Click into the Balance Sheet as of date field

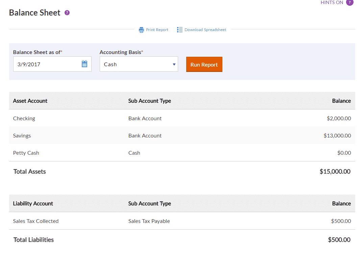(x=47, y=64)
